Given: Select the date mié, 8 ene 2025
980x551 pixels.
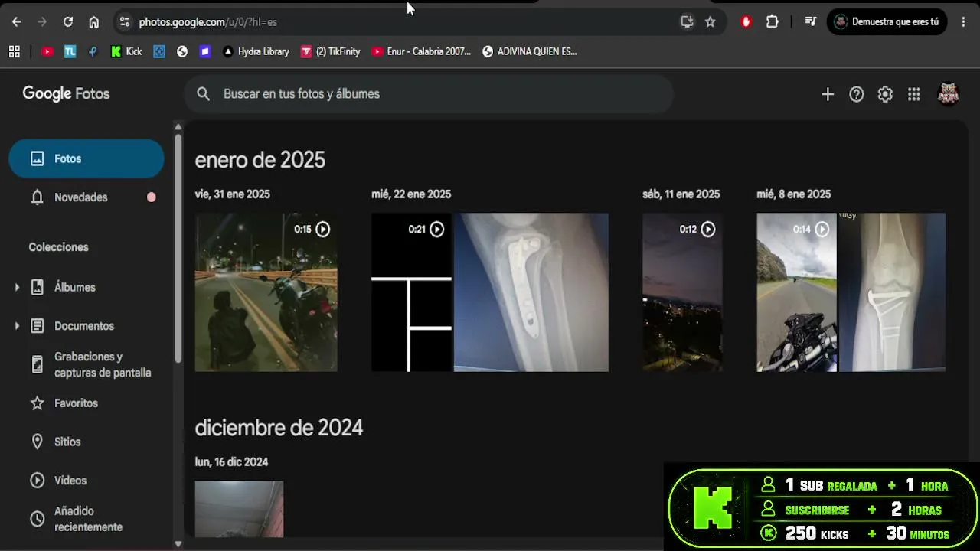Looking at the screenshot, I should pyautogui.click(x=793, y=194).
